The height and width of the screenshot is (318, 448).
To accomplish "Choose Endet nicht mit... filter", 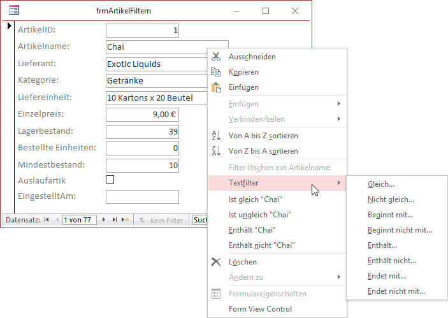I will click(397, 291).
